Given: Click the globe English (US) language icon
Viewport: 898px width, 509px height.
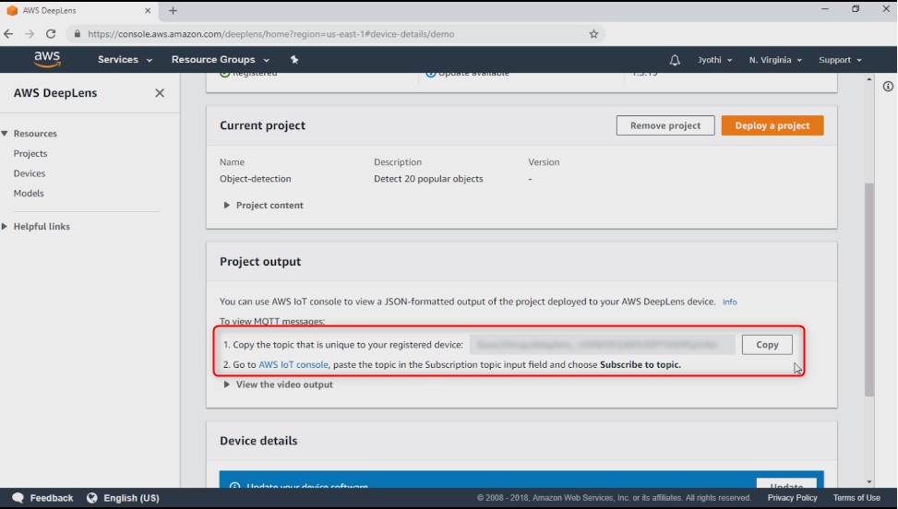Looking at the screenshot, I should tap(91, 498).
